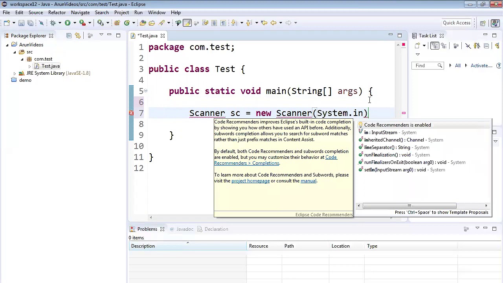The image size is (503, 283).
Task: Expand the Test.java tree node
Action: [x=29, y=66]
